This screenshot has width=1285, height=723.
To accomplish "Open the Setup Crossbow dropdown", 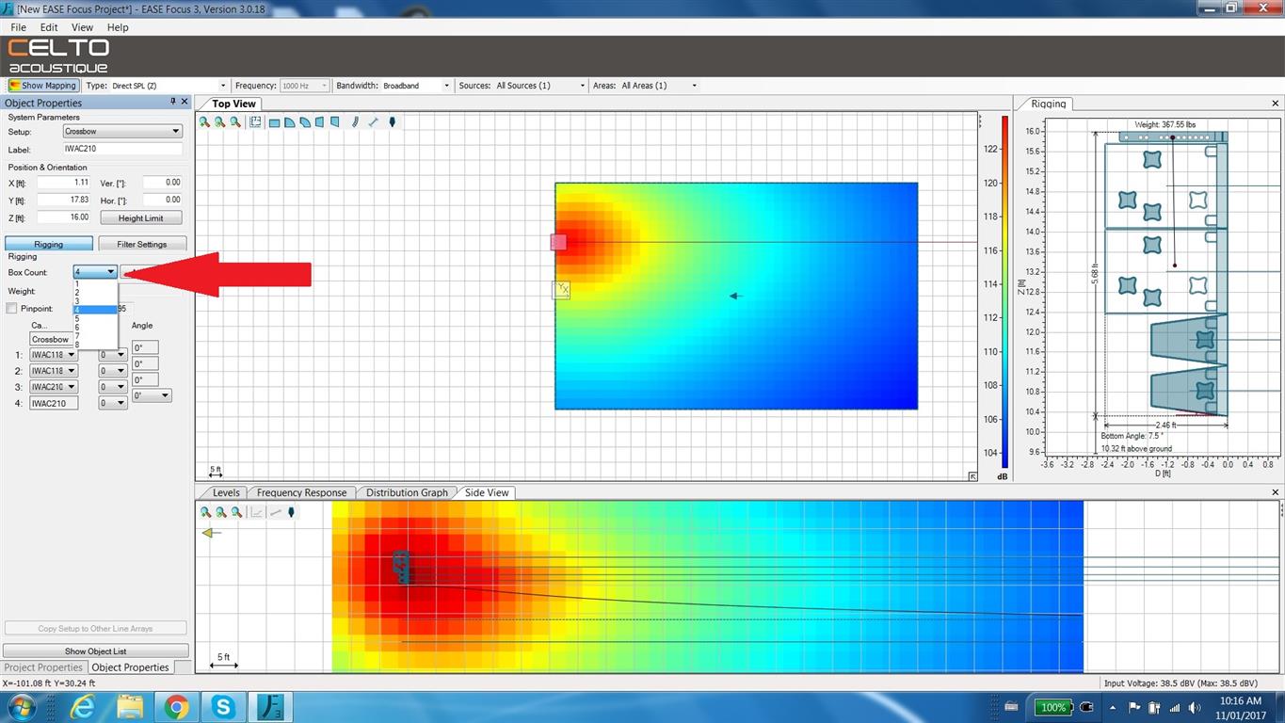I will pyautogui.click(x=122, y=132).
